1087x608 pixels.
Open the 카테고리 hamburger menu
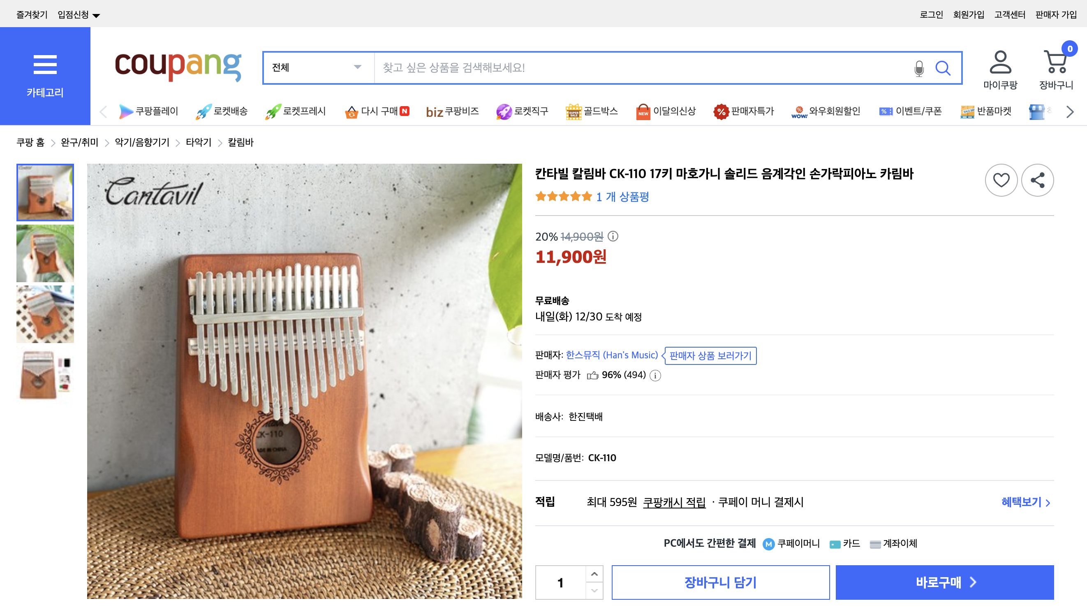pyautogui.click(x=46, y=64)
